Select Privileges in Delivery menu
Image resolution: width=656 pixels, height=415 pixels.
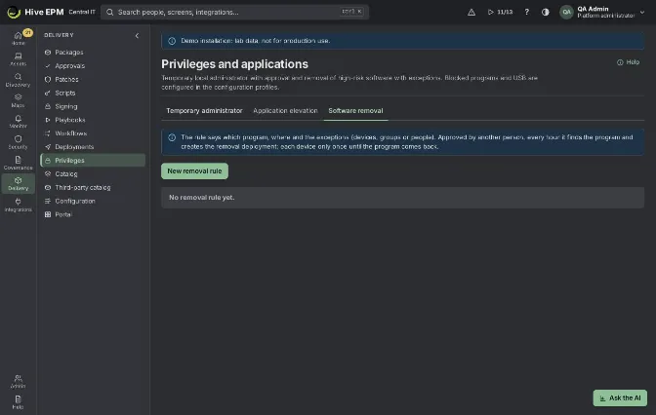(93, 161)
